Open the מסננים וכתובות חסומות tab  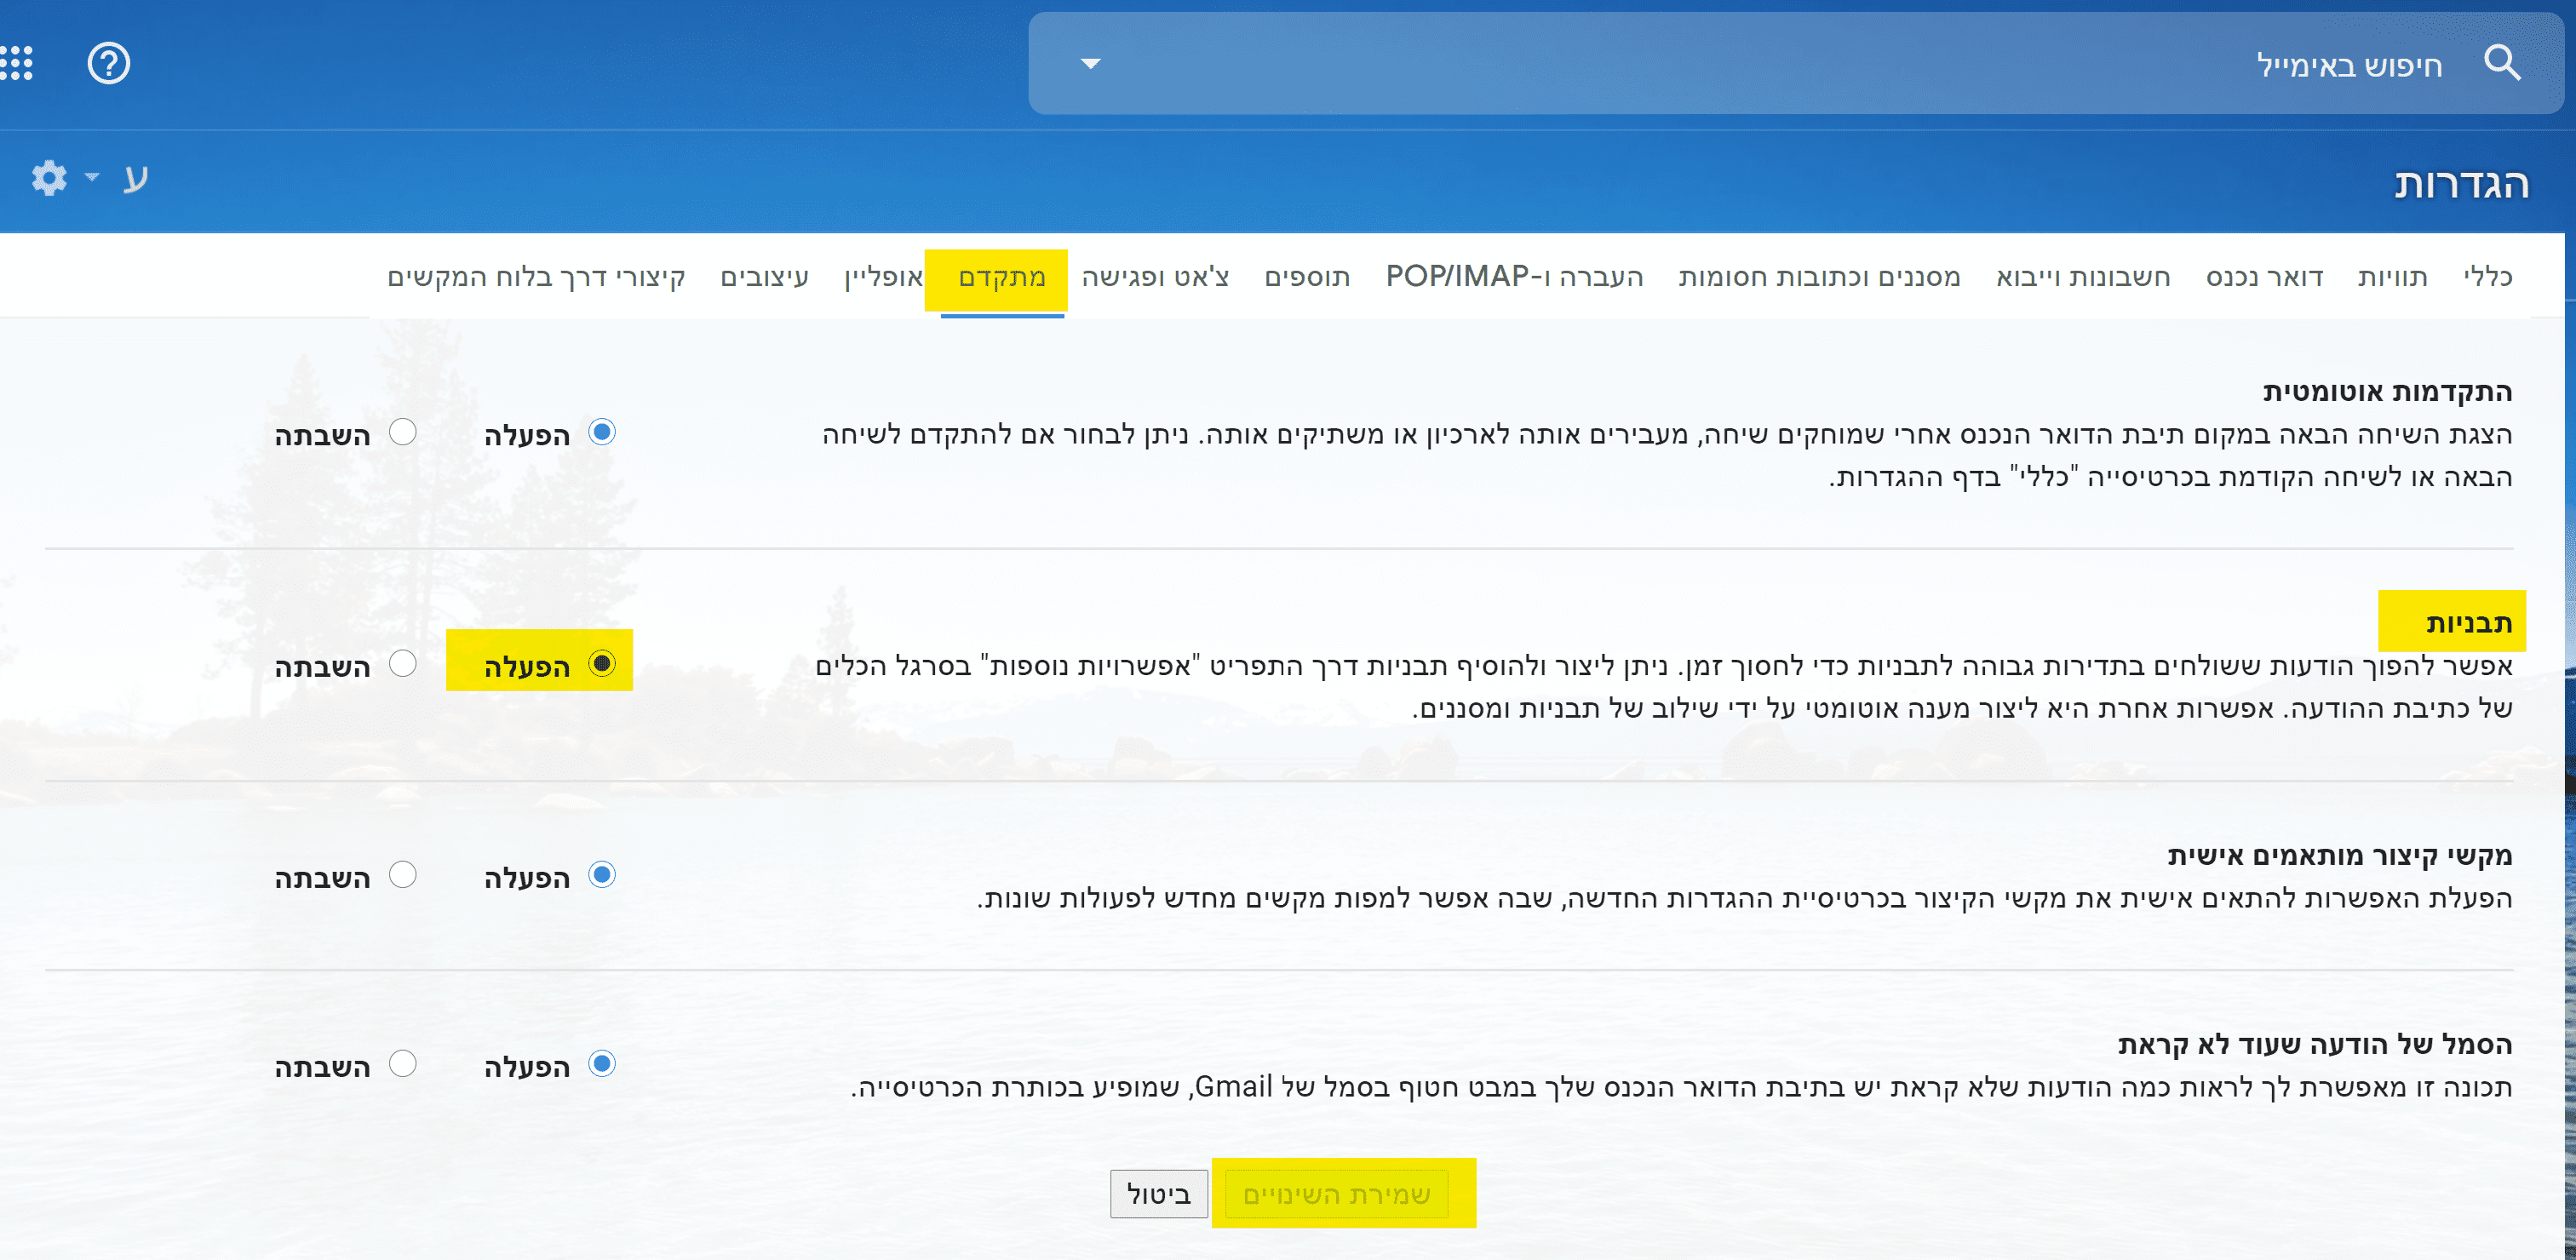pos(1819,276)
